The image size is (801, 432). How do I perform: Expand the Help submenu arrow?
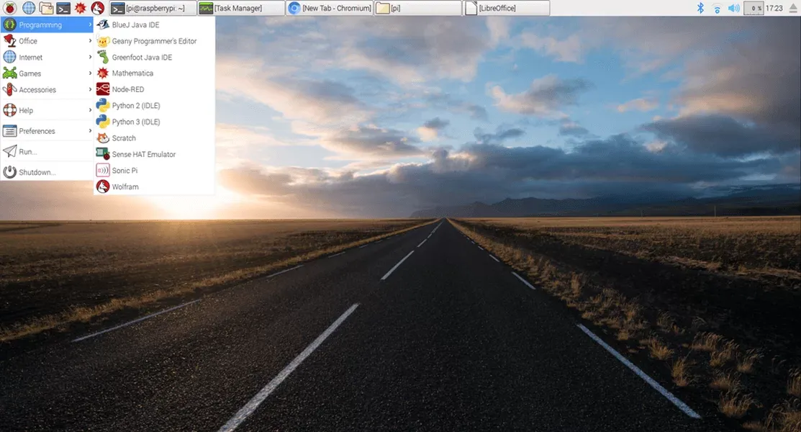coord(90,110)
